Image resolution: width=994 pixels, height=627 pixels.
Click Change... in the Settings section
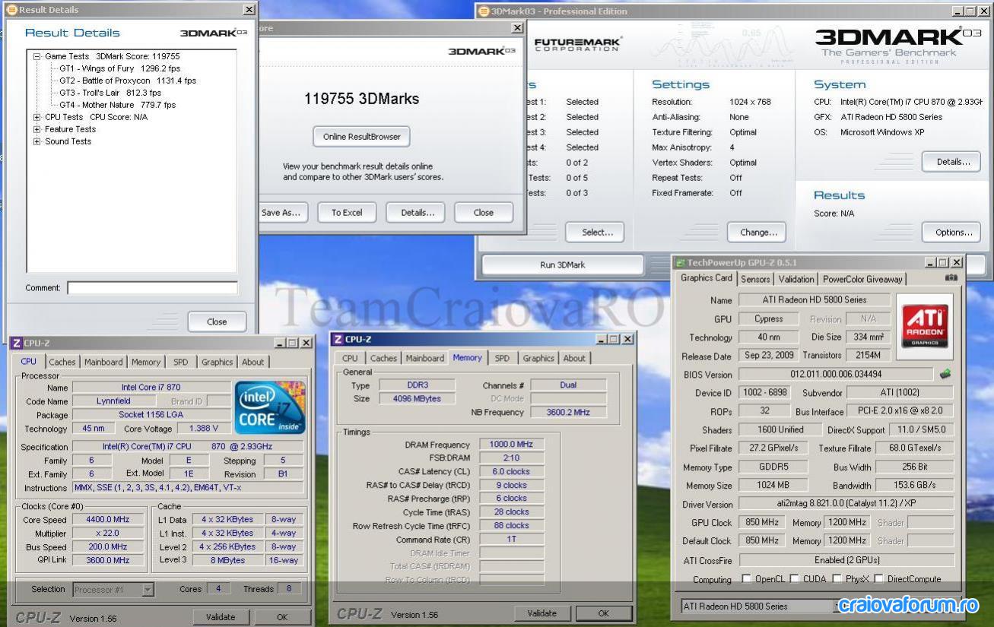758,233
